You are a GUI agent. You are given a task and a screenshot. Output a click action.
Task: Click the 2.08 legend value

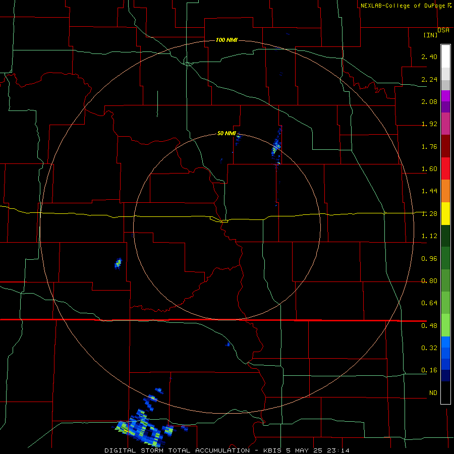(429, 101)
